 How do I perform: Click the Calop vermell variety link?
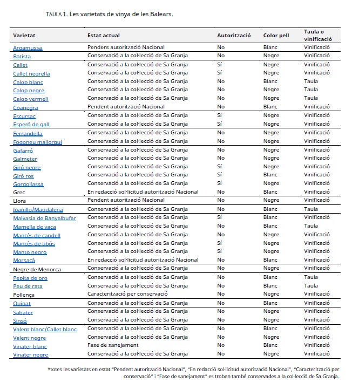(31, 99)
